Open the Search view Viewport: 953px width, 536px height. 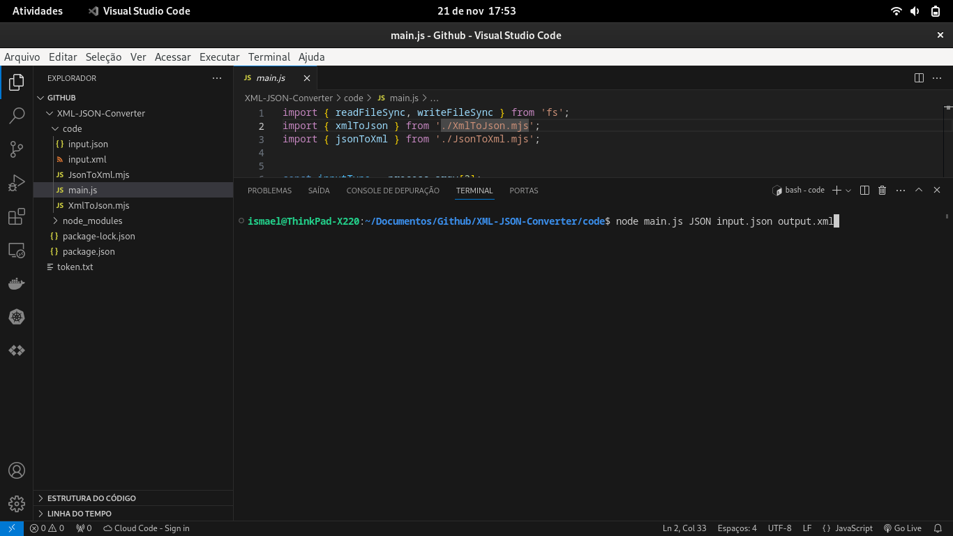click(x=17, y=115)
